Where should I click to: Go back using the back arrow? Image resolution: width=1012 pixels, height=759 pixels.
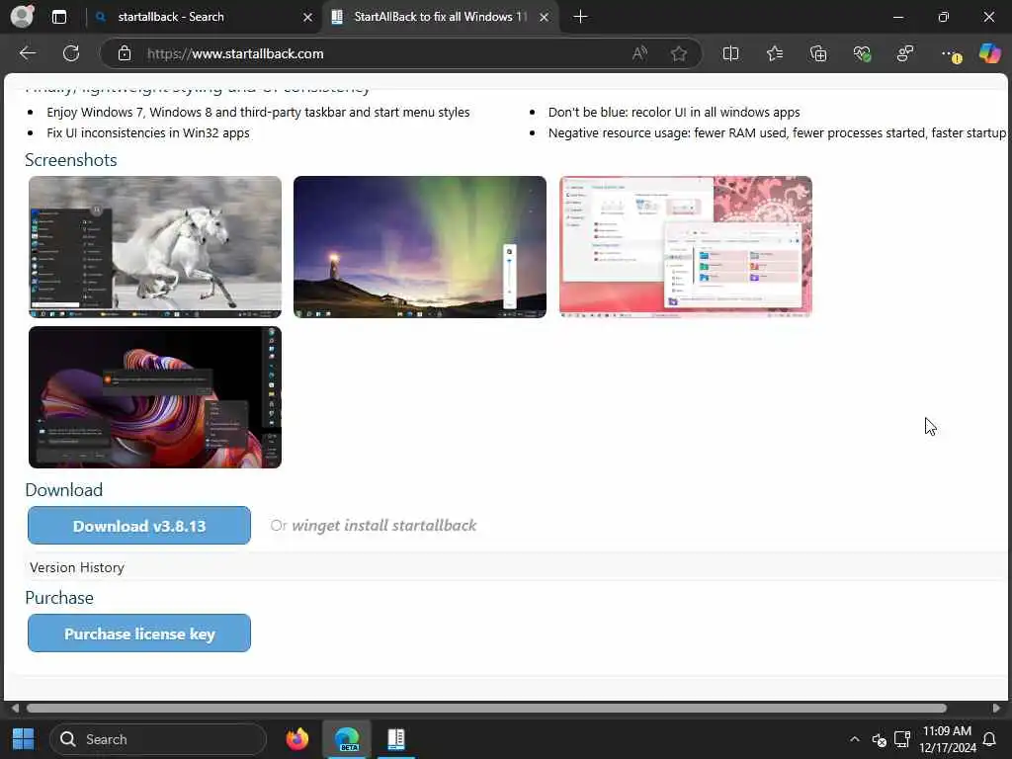[27, 53]
